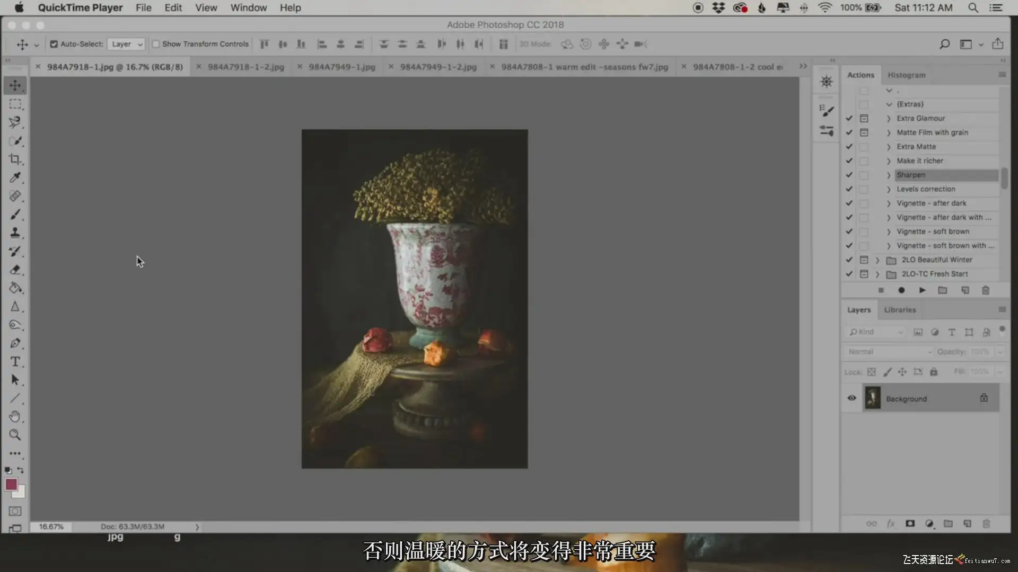Select the Vignette - soft brown action
This screenshot has width=1018, height=572.
[x=933, y=231]
